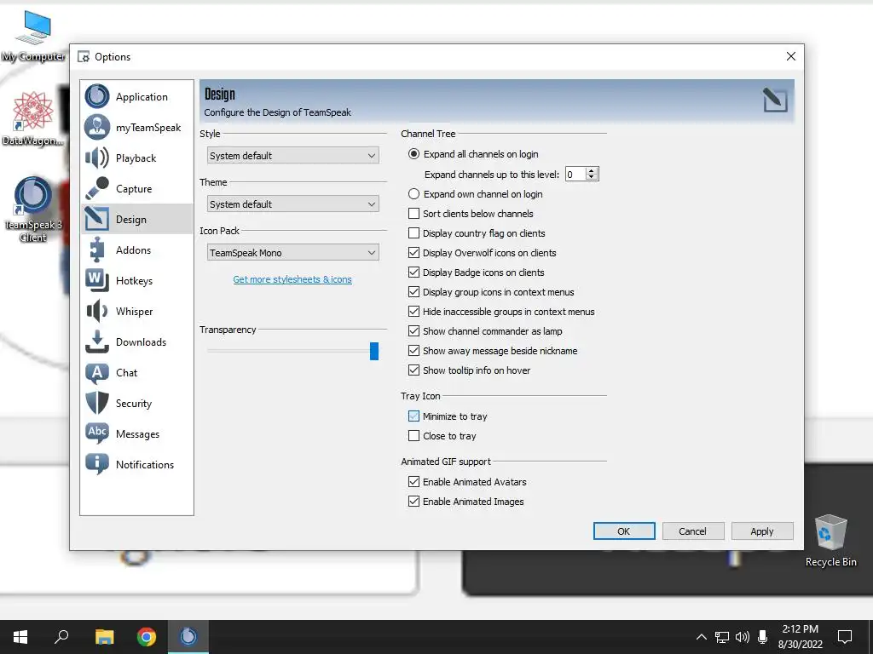Image resolution: width=873 pixels, height=654 pixels.
Task: Select the My Computer desktop icon
Action: pos(33,37)
